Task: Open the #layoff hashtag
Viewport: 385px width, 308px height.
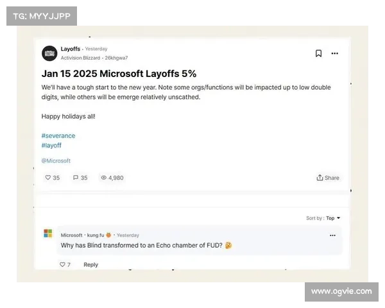Action: point(51,146)
